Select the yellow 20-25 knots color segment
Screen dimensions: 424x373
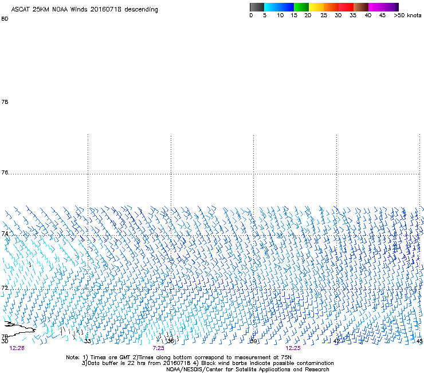(316, 7)
